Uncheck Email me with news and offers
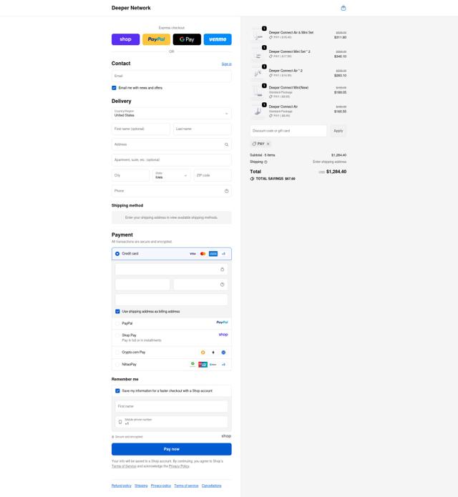 (114, 88)
